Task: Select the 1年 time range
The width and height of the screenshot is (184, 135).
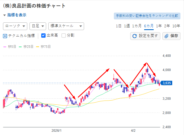Action: coord(159,26)
